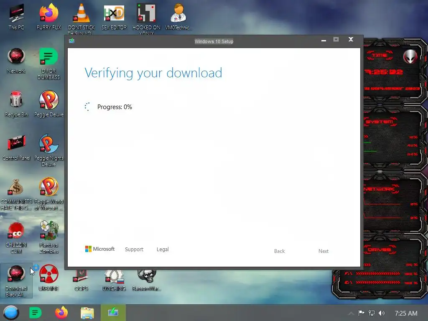Viewport: 428px width, 321px height.
Task: Open the Recycle Bin icon
Action: [16, 104]
